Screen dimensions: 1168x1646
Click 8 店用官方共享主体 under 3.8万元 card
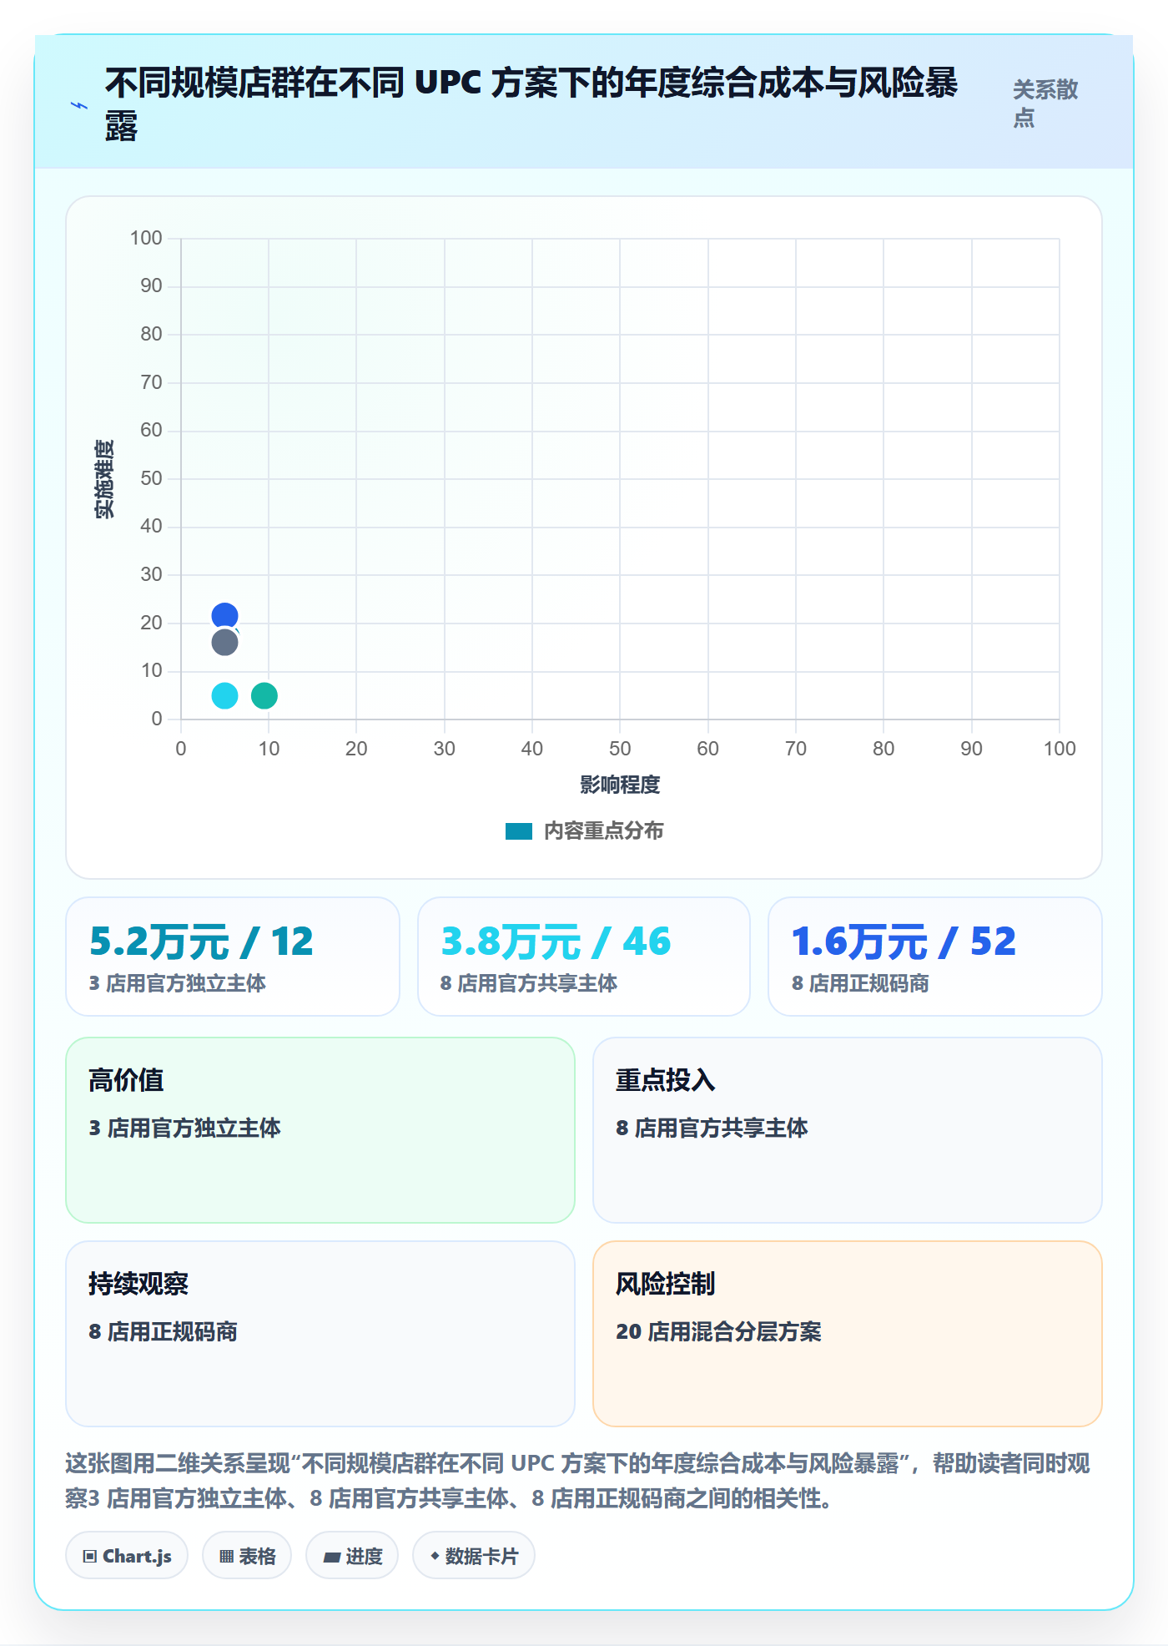pyautogui.click(x=529, y=983)
